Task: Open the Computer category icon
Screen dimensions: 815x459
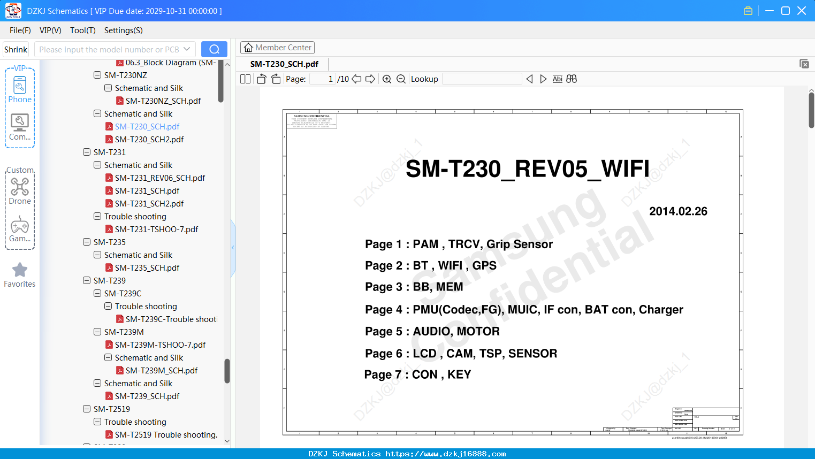Action: coord(20,127)
